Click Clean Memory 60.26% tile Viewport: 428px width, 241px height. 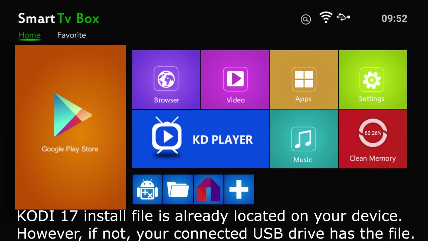pyautogui.click(x=372, y=139)
